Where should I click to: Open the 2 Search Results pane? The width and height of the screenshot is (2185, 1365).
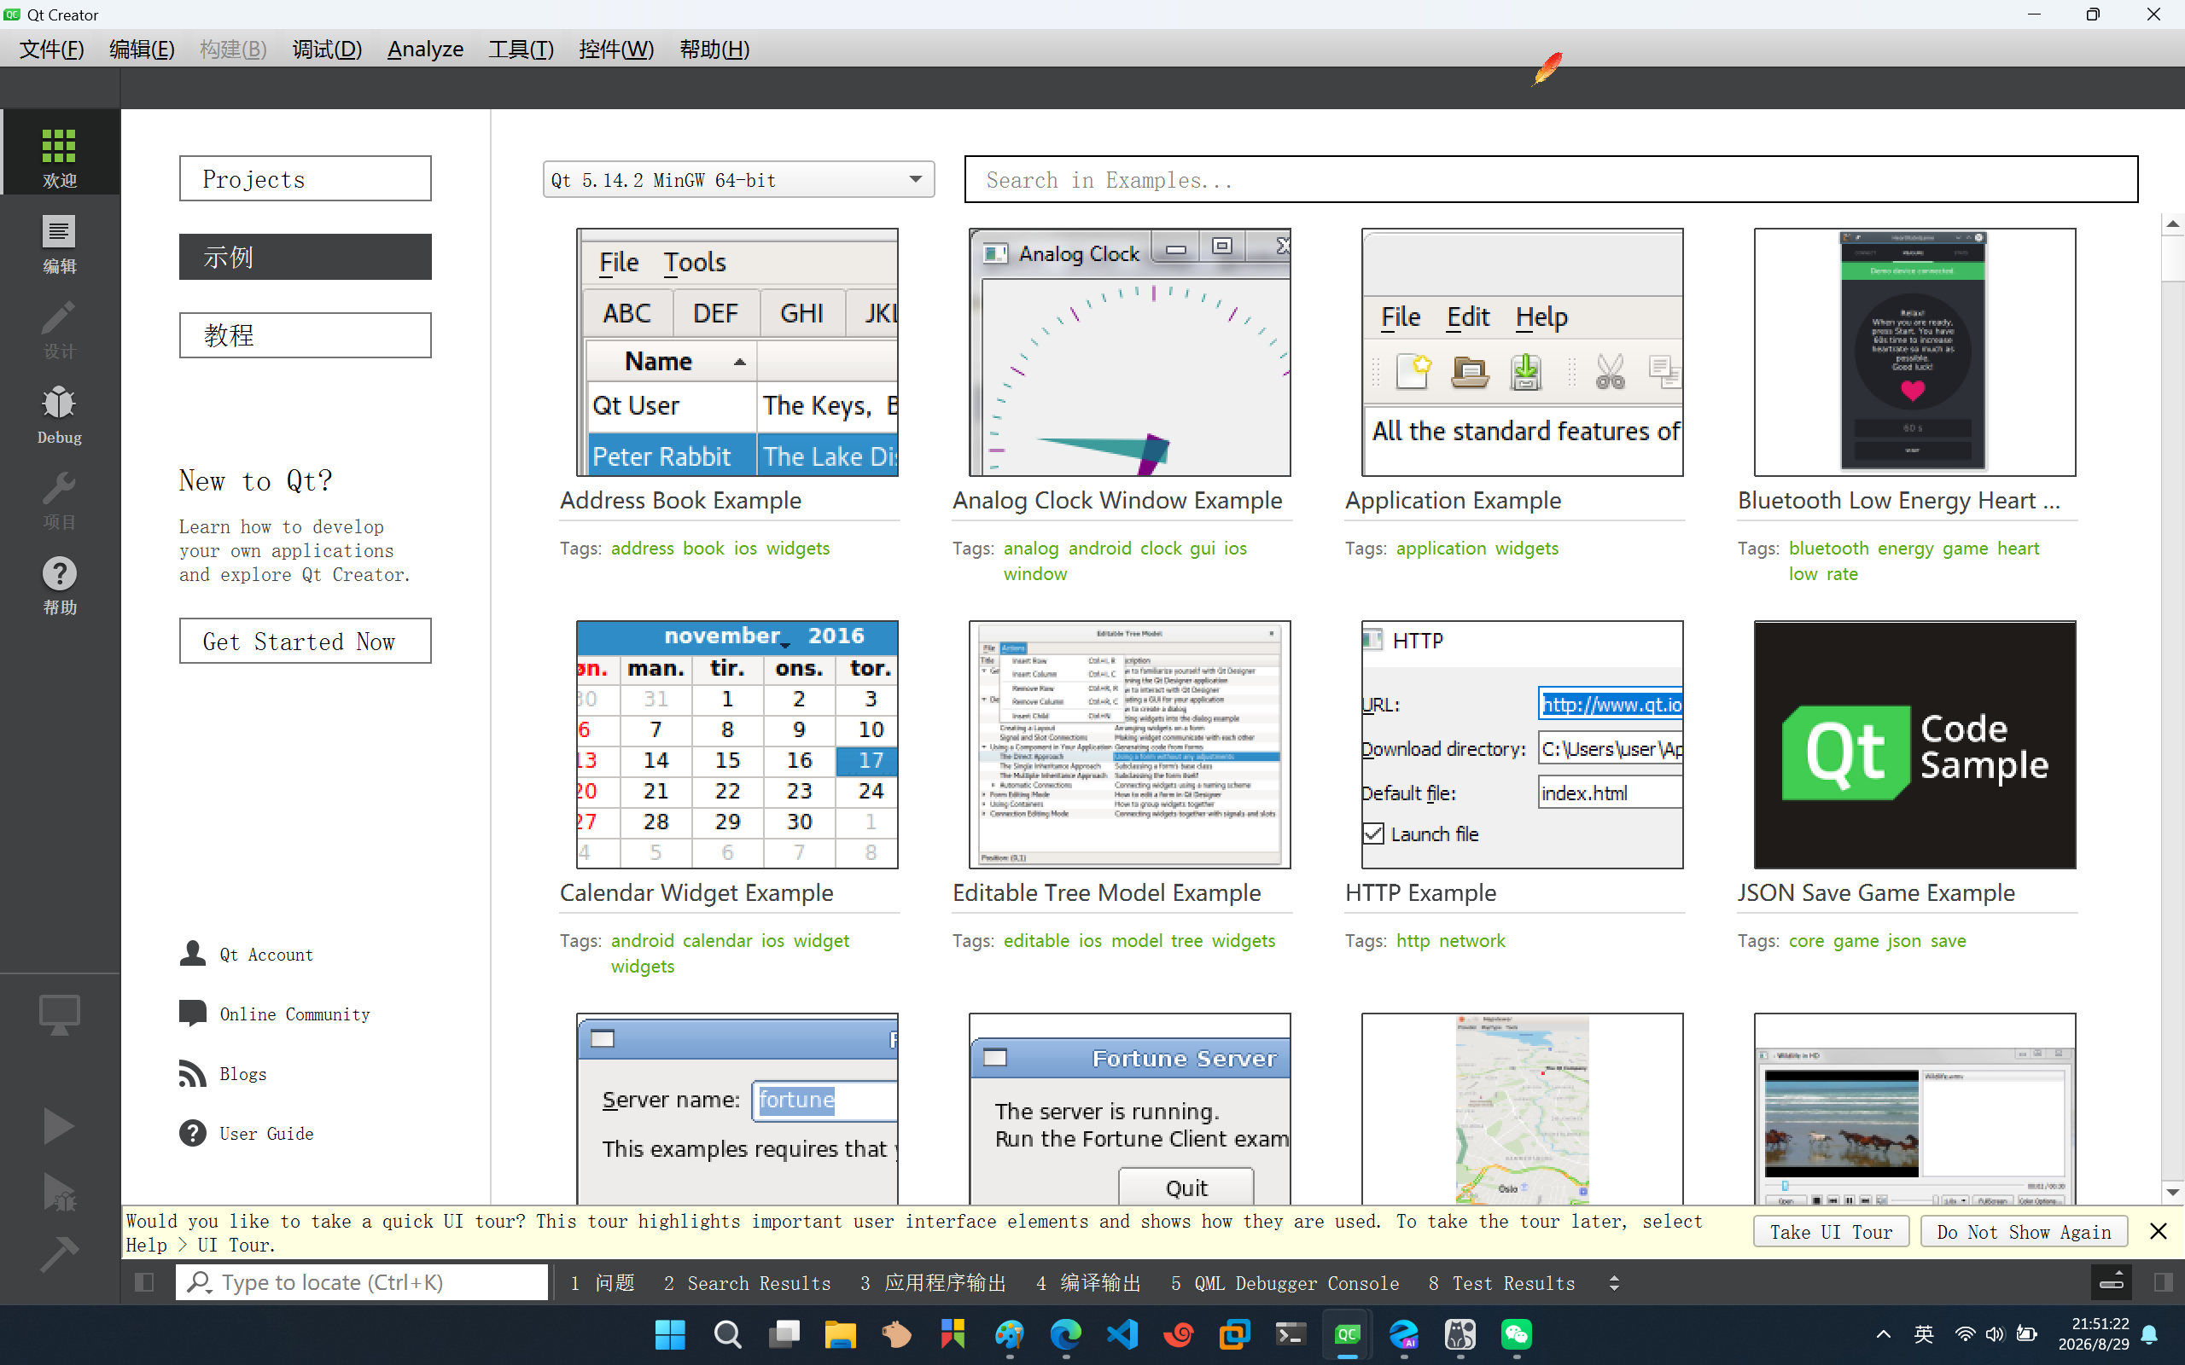[x=748, y=1283]
